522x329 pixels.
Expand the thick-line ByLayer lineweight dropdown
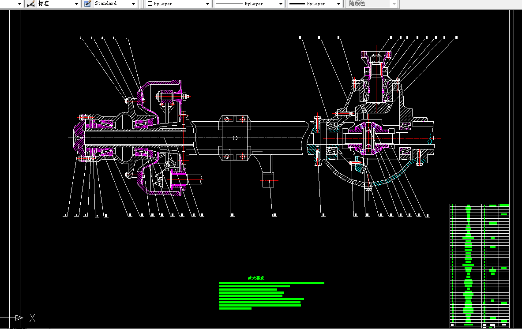pos(338,4)
